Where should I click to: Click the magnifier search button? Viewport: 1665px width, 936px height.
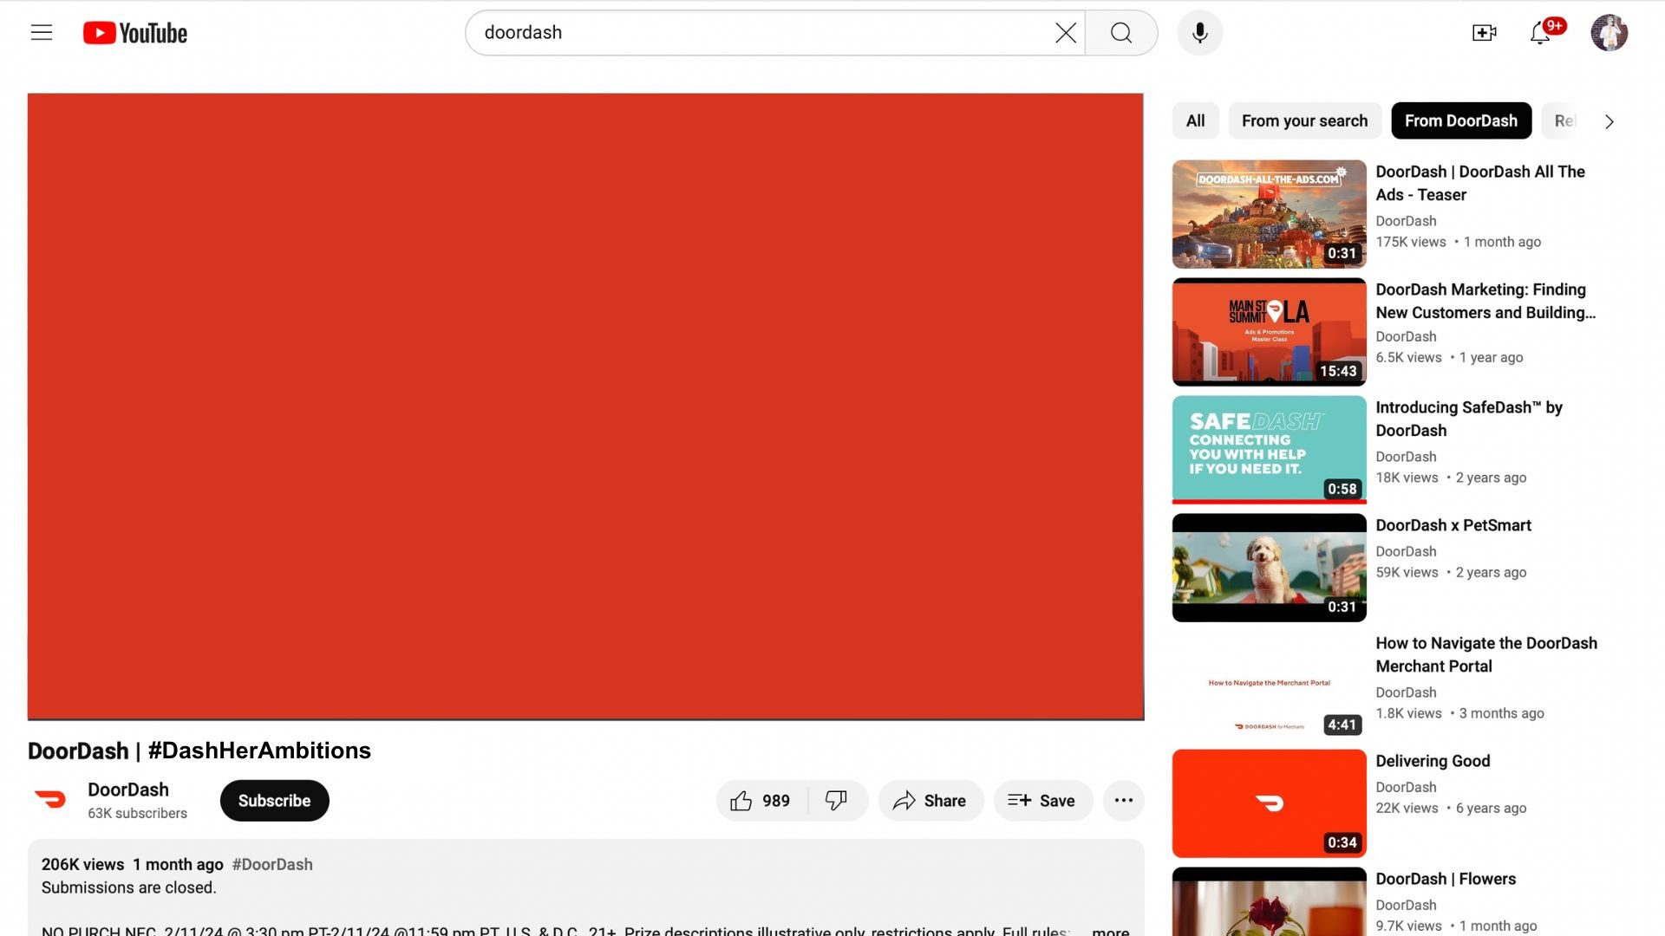1121,33
